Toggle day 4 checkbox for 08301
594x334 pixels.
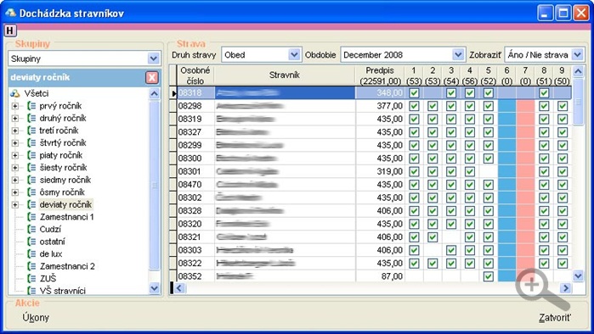470,171
